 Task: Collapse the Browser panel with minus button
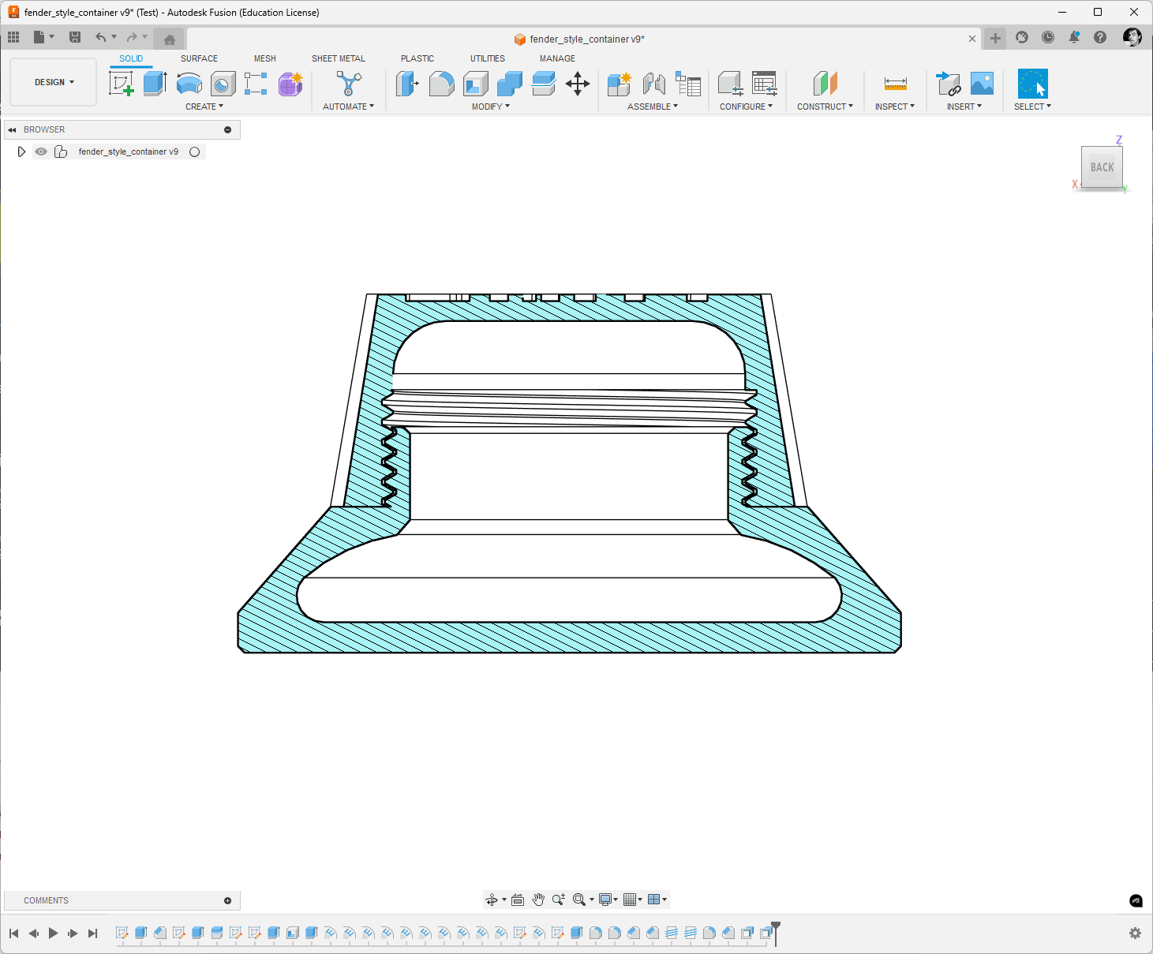click(228, 129)
